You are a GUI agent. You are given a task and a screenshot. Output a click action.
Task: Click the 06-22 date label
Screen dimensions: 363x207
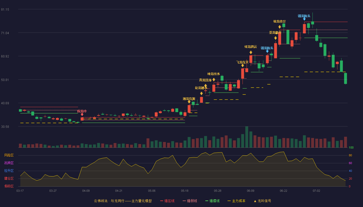tap(283, 191)
